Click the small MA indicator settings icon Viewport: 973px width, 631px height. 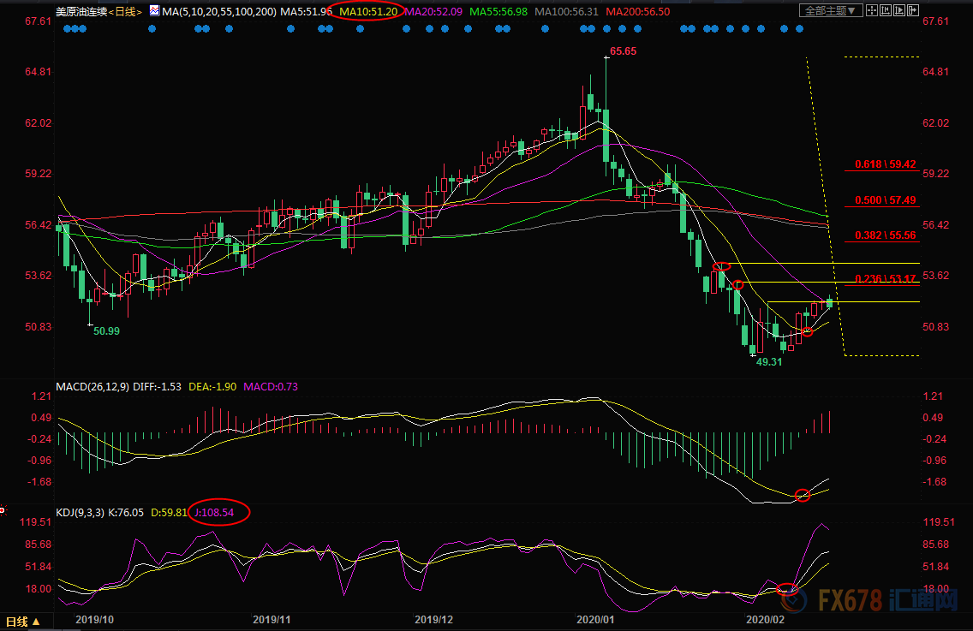coord(153,11)
